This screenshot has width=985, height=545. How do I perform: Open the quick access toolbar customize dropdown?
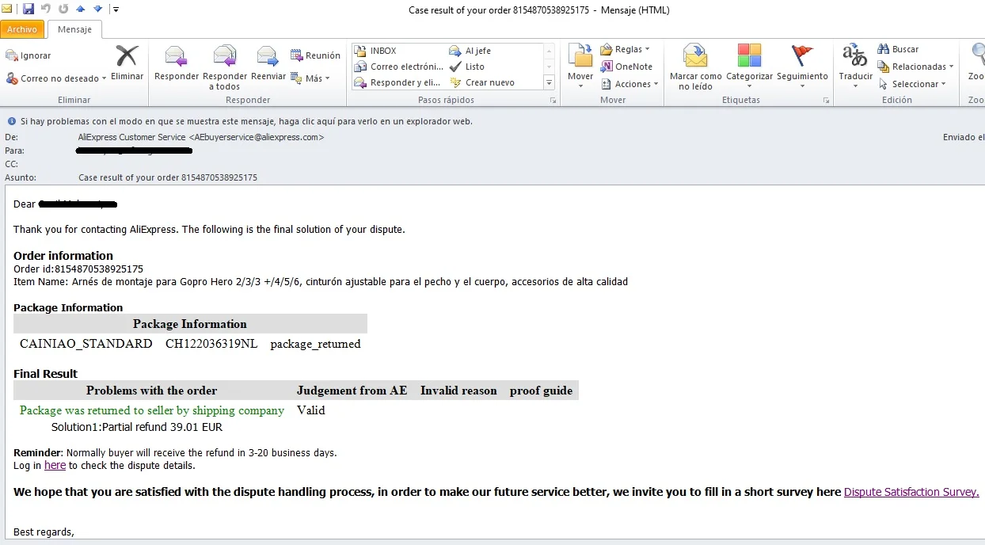(x=116, y=10)
